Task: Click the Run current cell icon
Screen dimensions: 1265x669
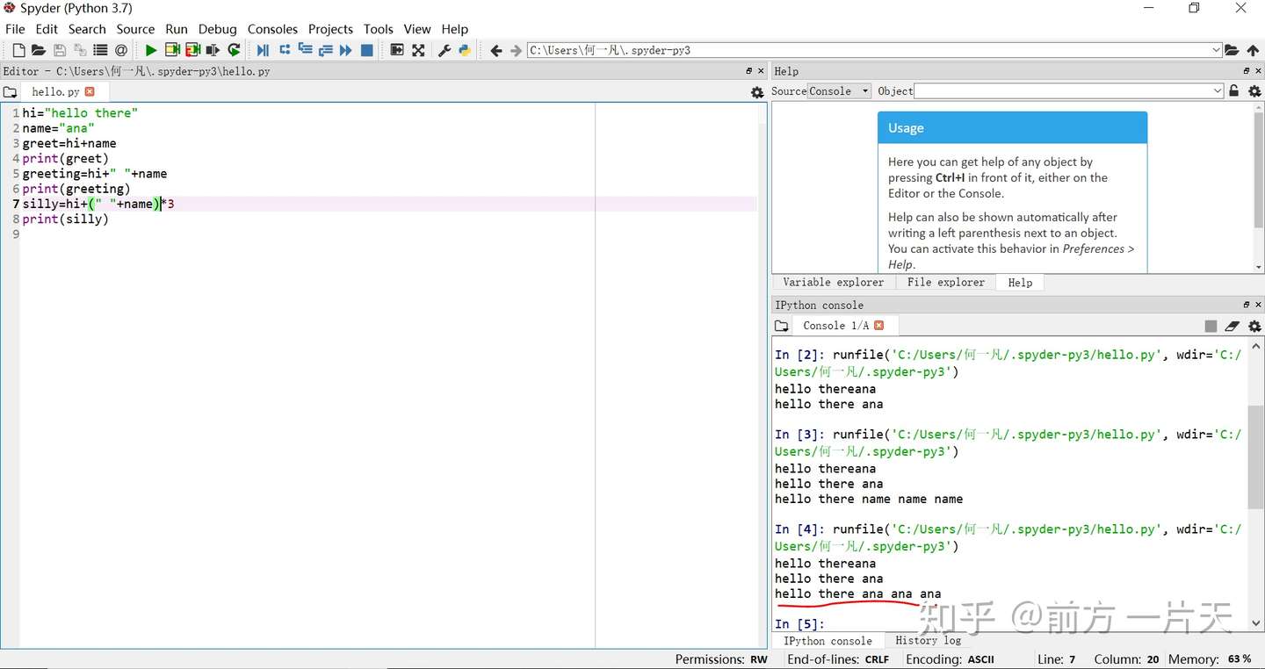Action: (172, 51)
